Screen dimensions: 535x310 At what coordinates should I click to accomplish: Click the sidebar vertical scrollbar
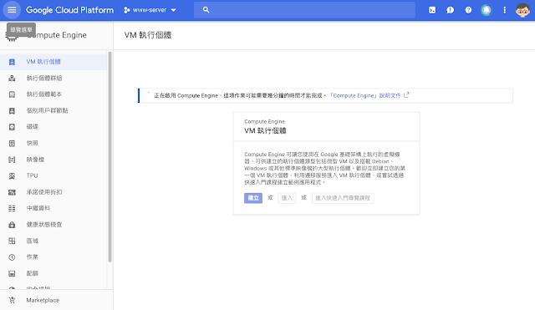(110, 157)
